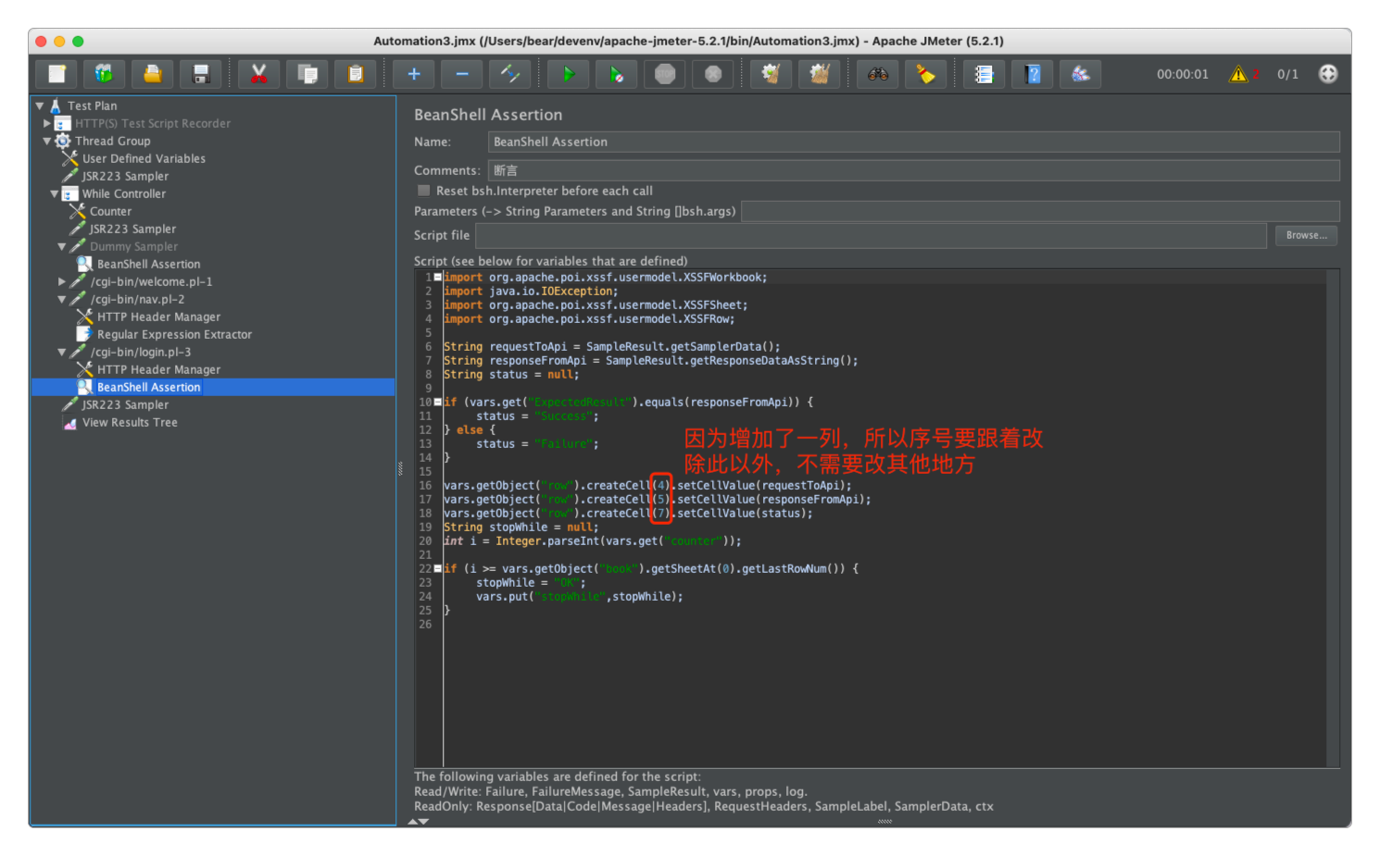Select JSR223 Sampler above View Results Tree

(x=125, y=404)
